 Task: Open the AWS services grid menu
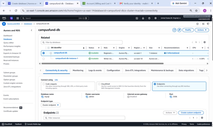click(17, 18)
